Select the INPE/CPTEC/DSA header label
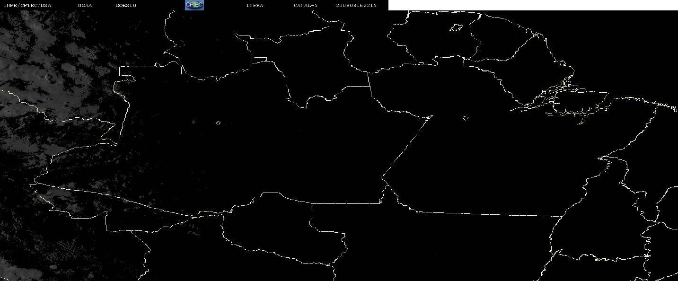 [x=27, y=5]
